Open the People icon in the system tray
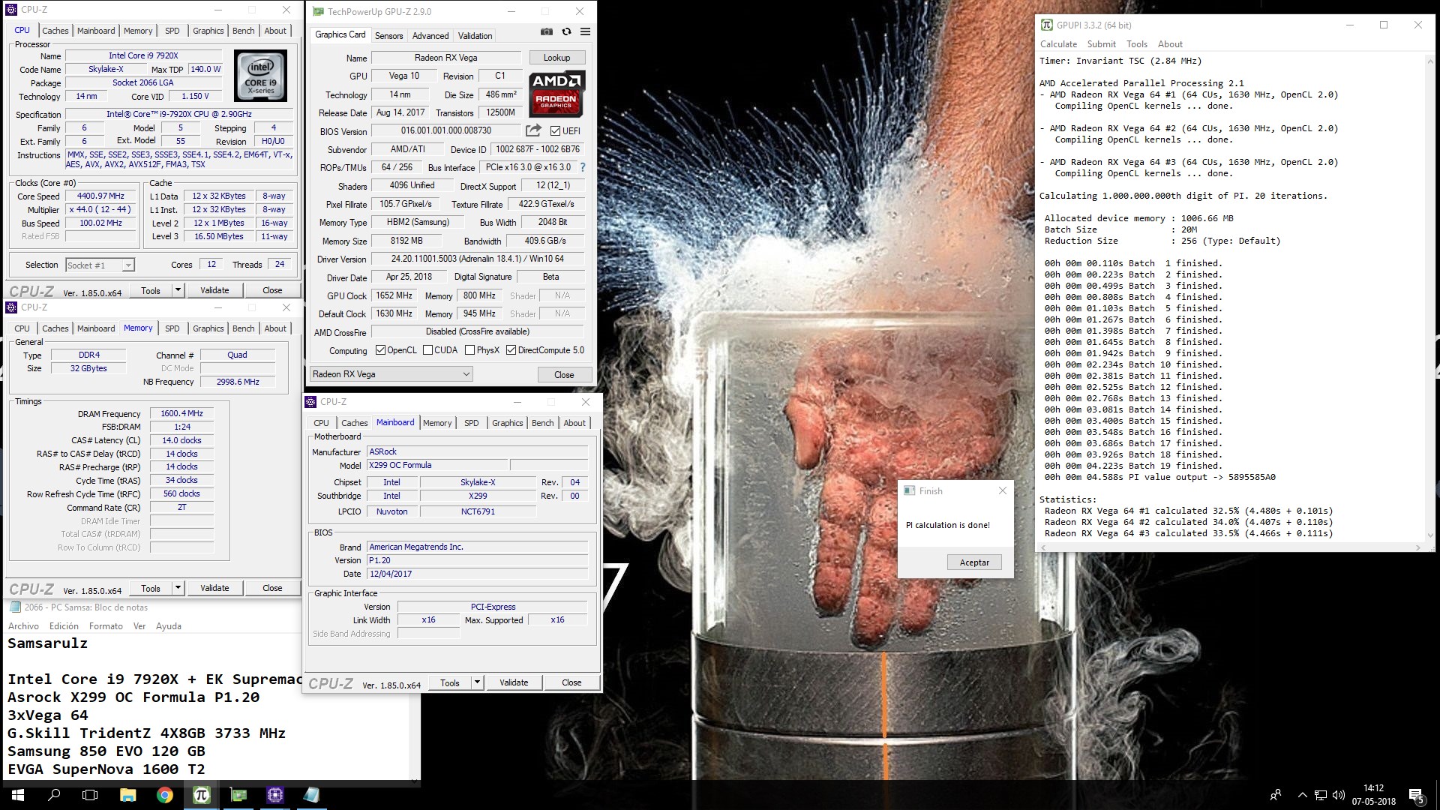1440x810 pixels. [1276, 795]
